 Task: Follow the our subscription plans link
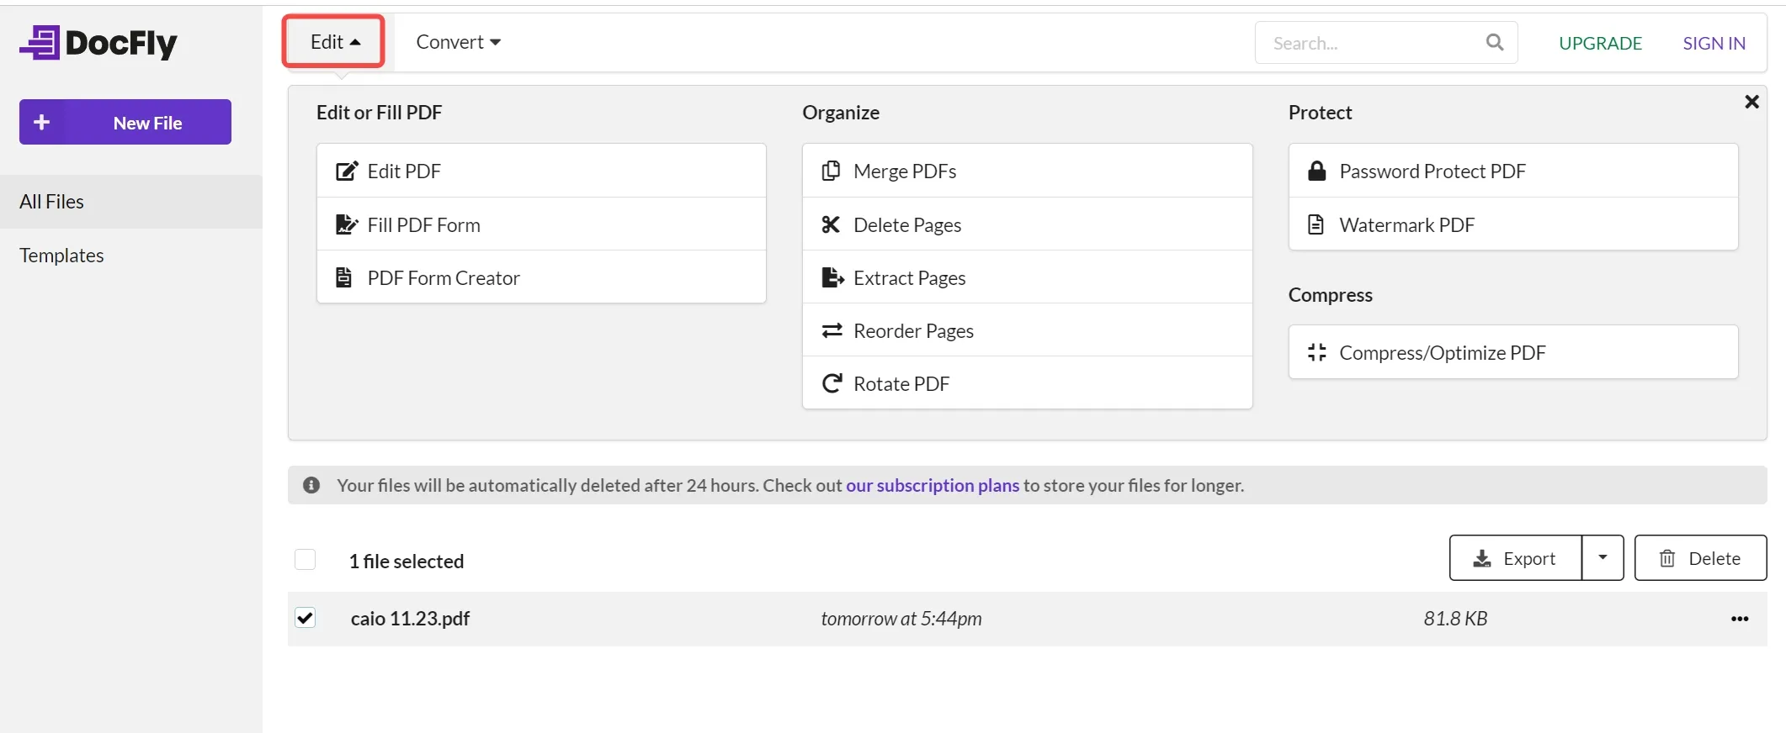(x=932, y=486)
